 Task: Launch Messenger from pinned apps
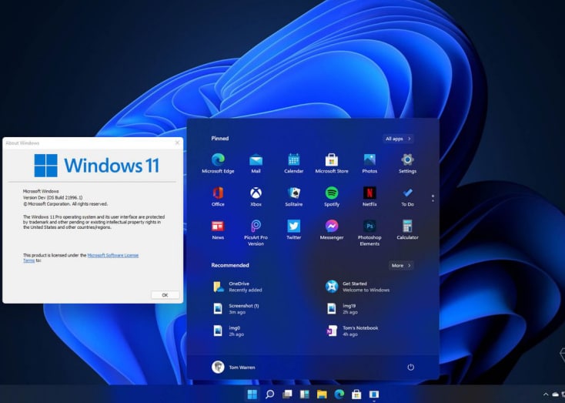pyautogui.click(x=332, y=230)
